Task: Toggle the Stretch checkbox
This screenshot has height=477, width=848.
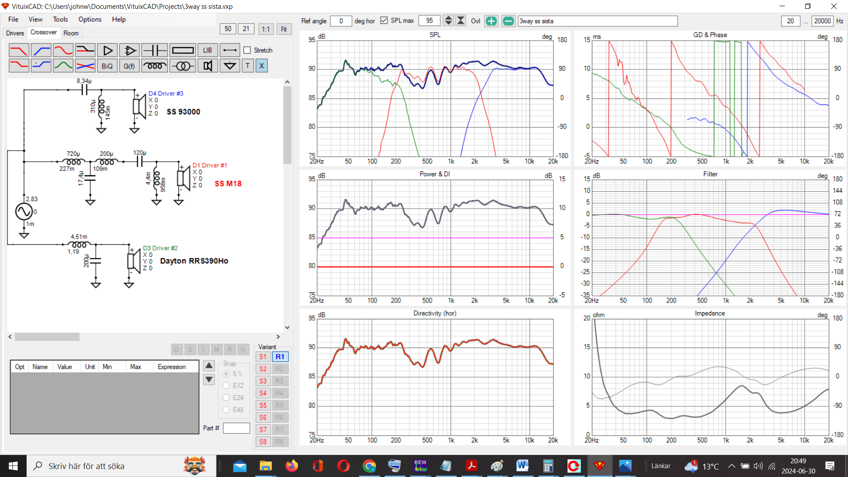Action: pyautogui.click(x=247, y=50)
